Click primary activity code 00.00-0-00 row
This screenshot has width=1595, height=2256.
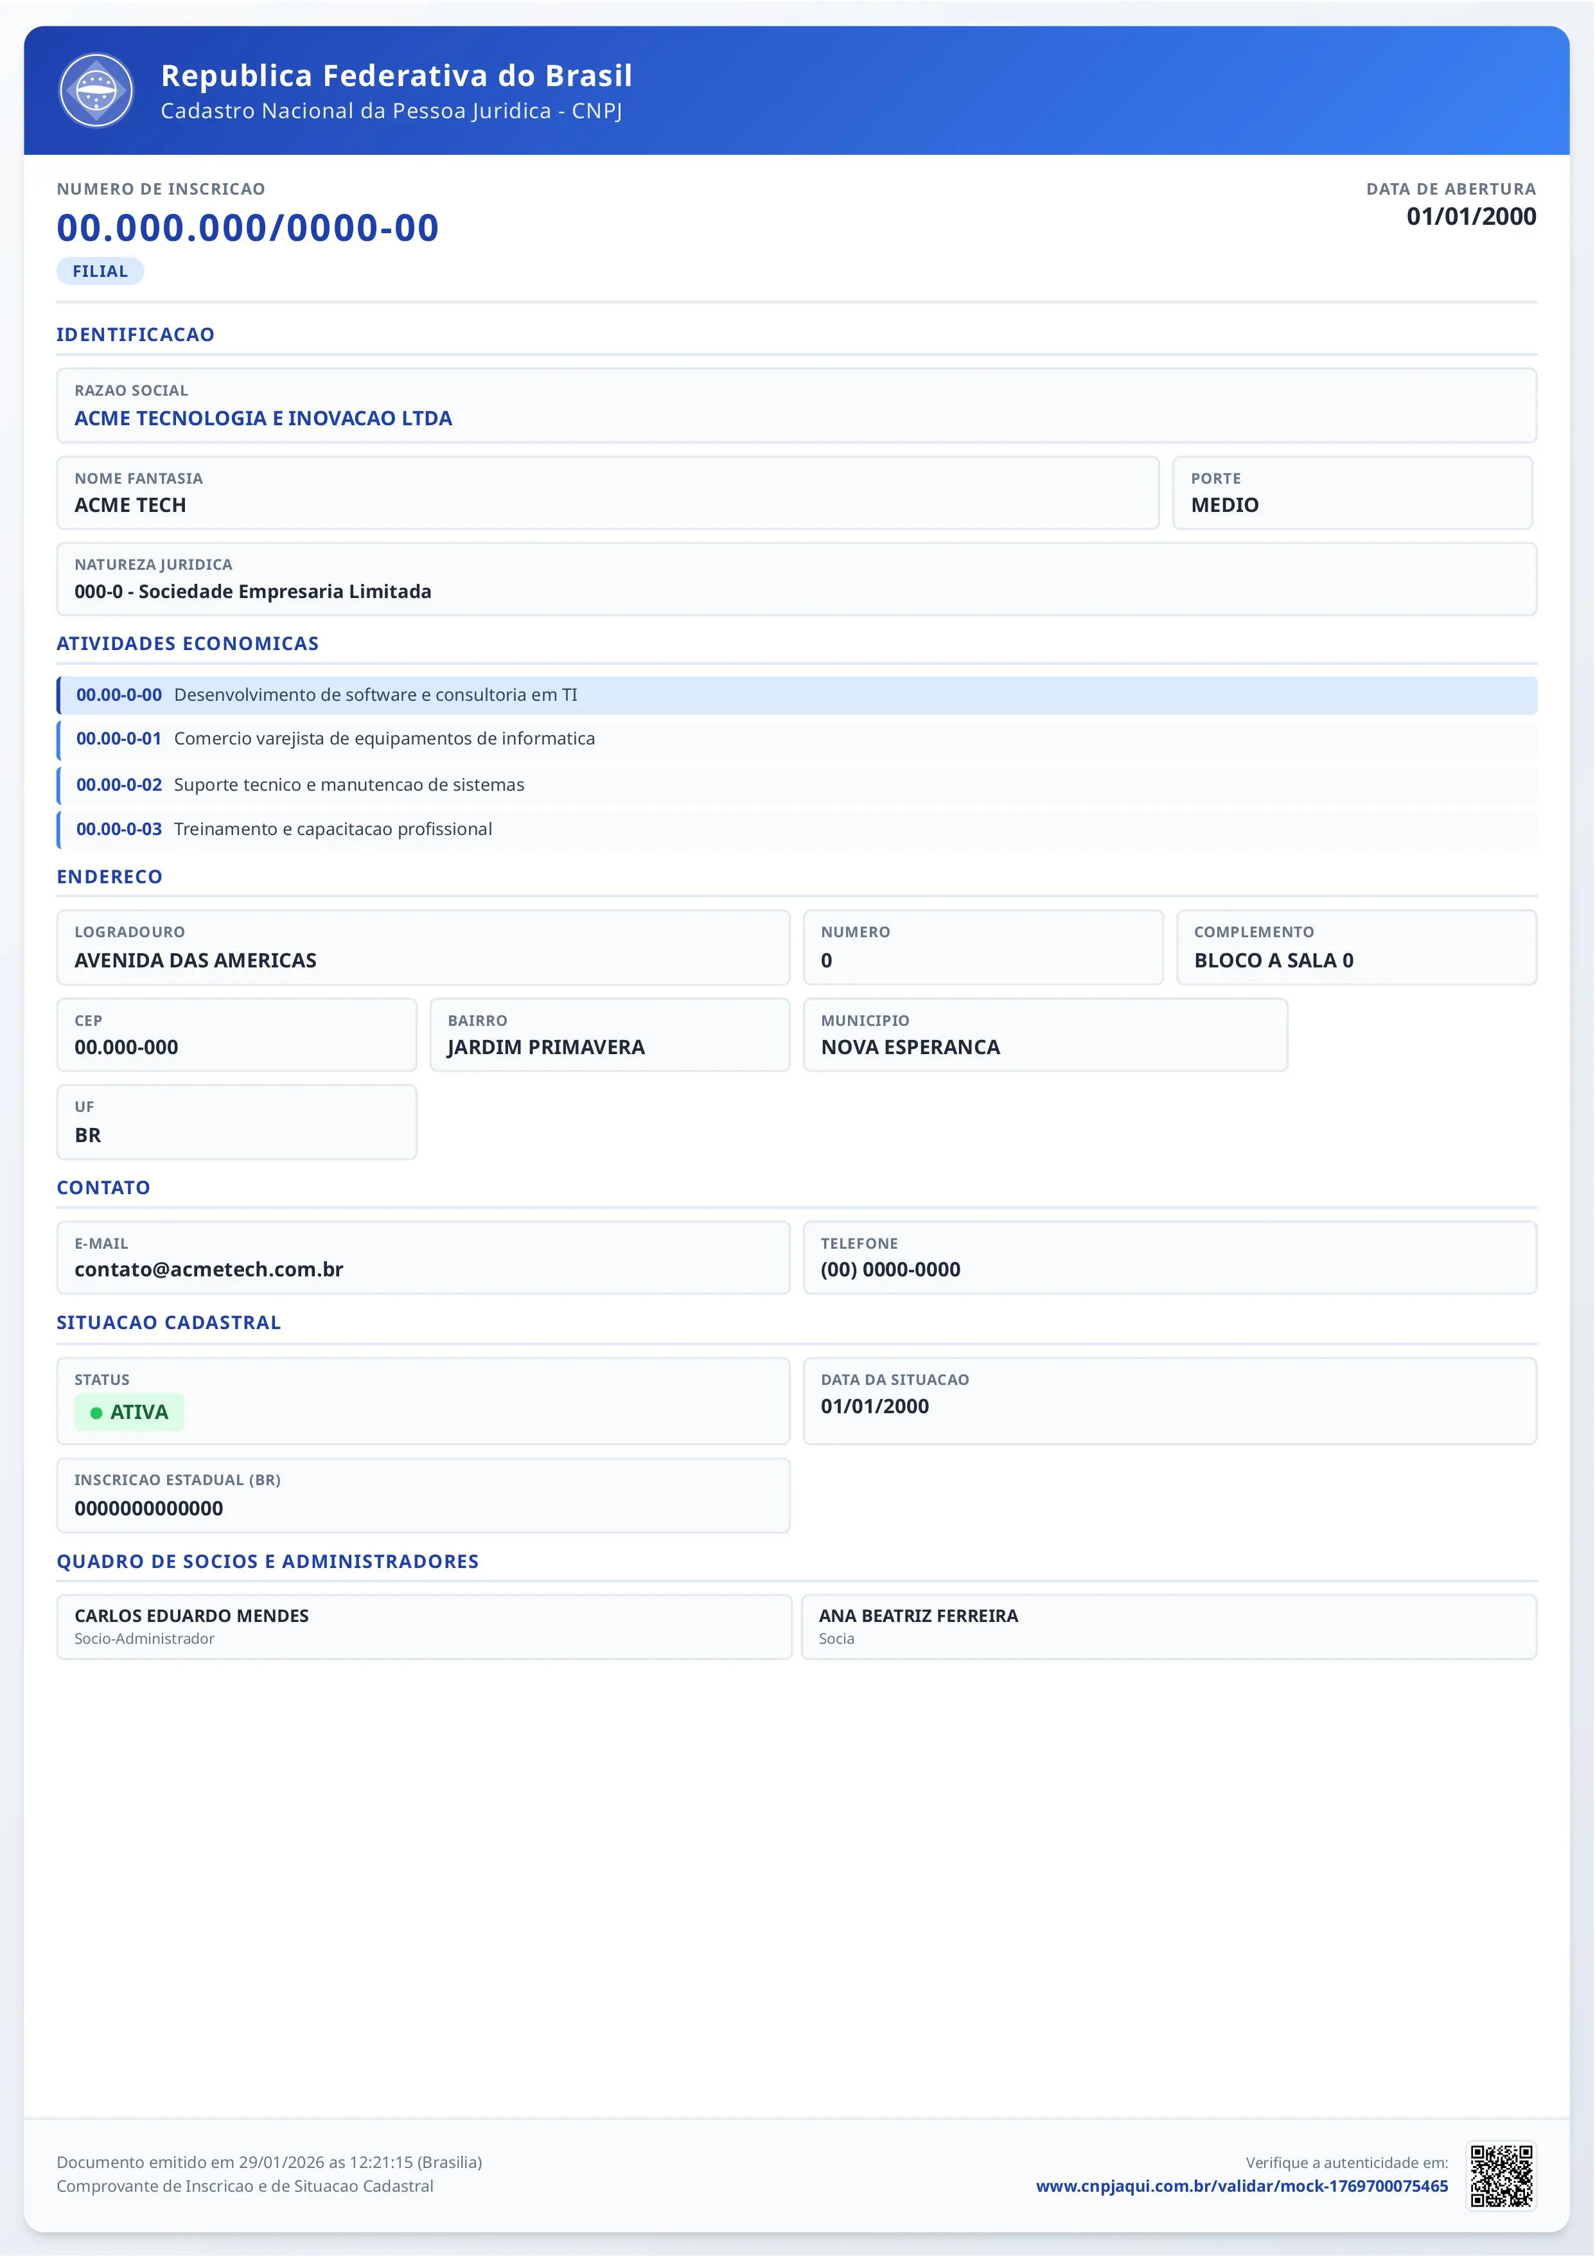(796, 696)
